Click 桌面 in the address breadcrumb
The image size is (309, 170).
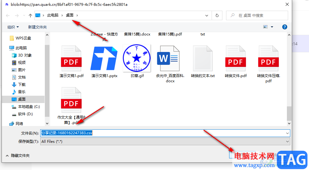click(69, 15)
